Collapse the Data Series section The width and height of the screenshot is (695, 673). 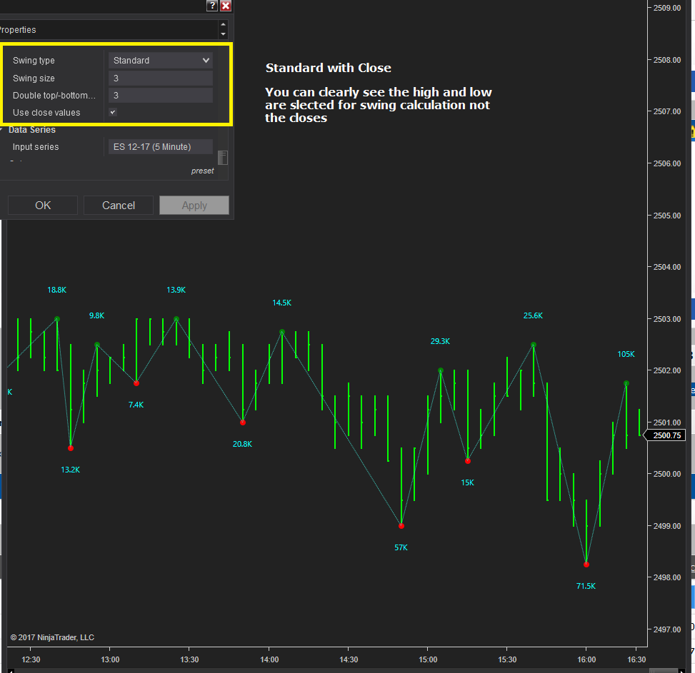point(1,130)
